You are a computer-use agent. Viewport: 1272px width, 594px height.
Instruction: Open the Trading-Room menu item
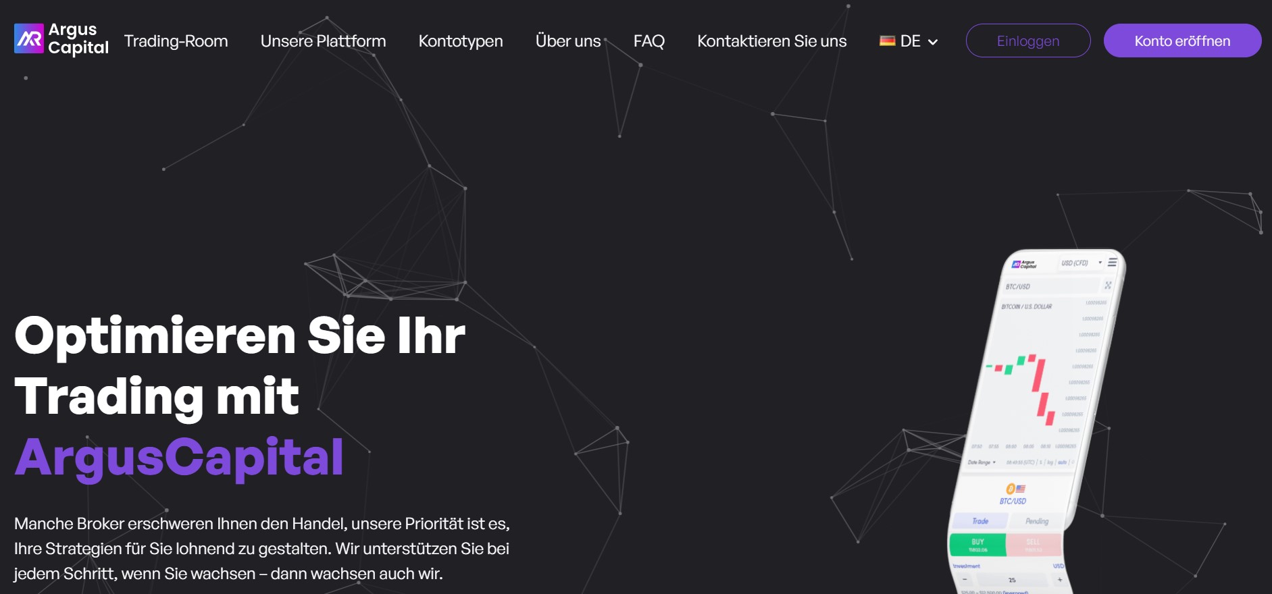[176, 41]
